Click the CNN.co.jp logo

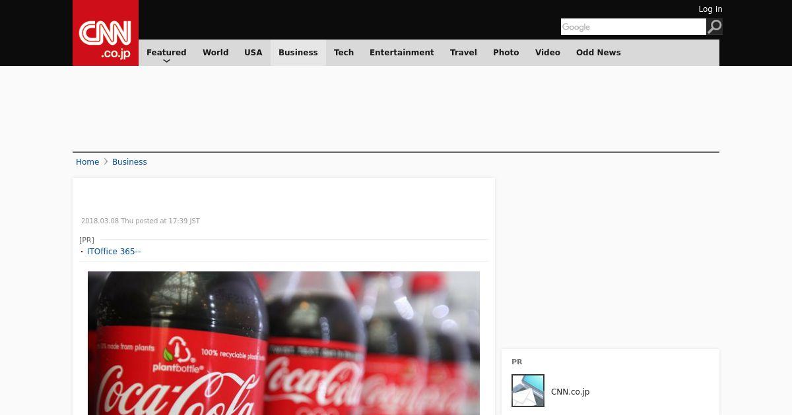point(106,33)
